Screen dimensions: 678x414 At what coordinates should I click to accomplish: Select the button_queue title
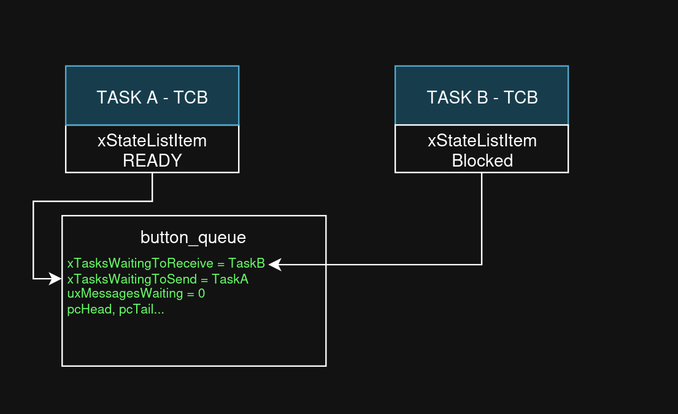(193, 238)
